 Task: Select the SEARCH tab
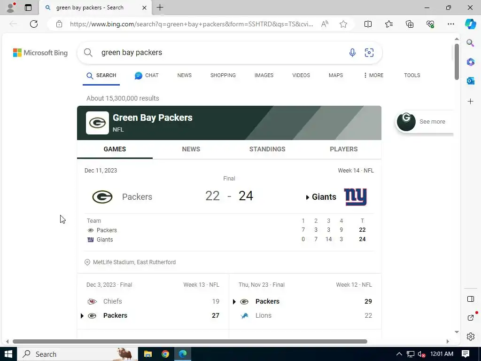[101, 76]
